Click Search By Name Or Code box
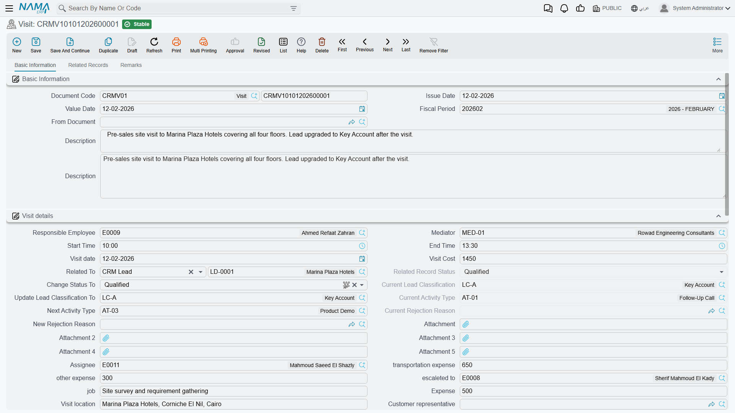This screenshot has height=413, width=735. coord(178,8)
